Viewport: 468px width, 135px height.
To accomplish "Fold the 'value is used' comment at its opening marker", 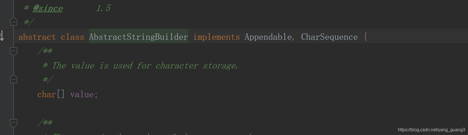I will coord(13,51).
